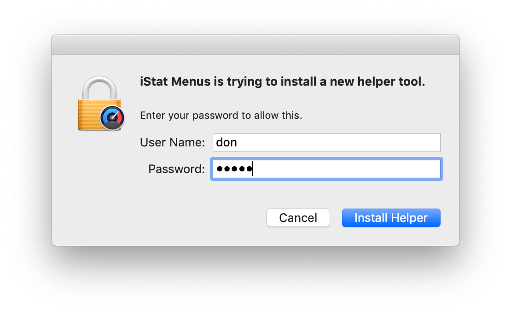
Task: Click the "Password:" label
Action: coord(177,169)
